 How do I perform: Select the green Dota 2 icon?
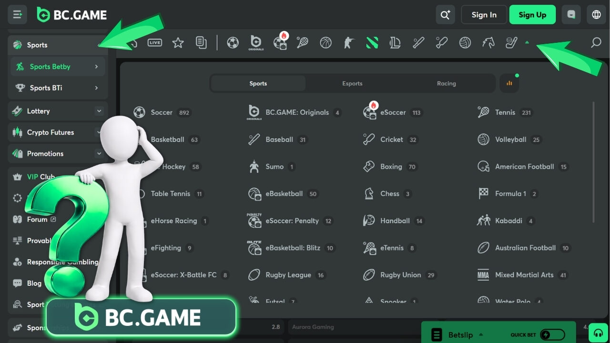coord(372,43)
